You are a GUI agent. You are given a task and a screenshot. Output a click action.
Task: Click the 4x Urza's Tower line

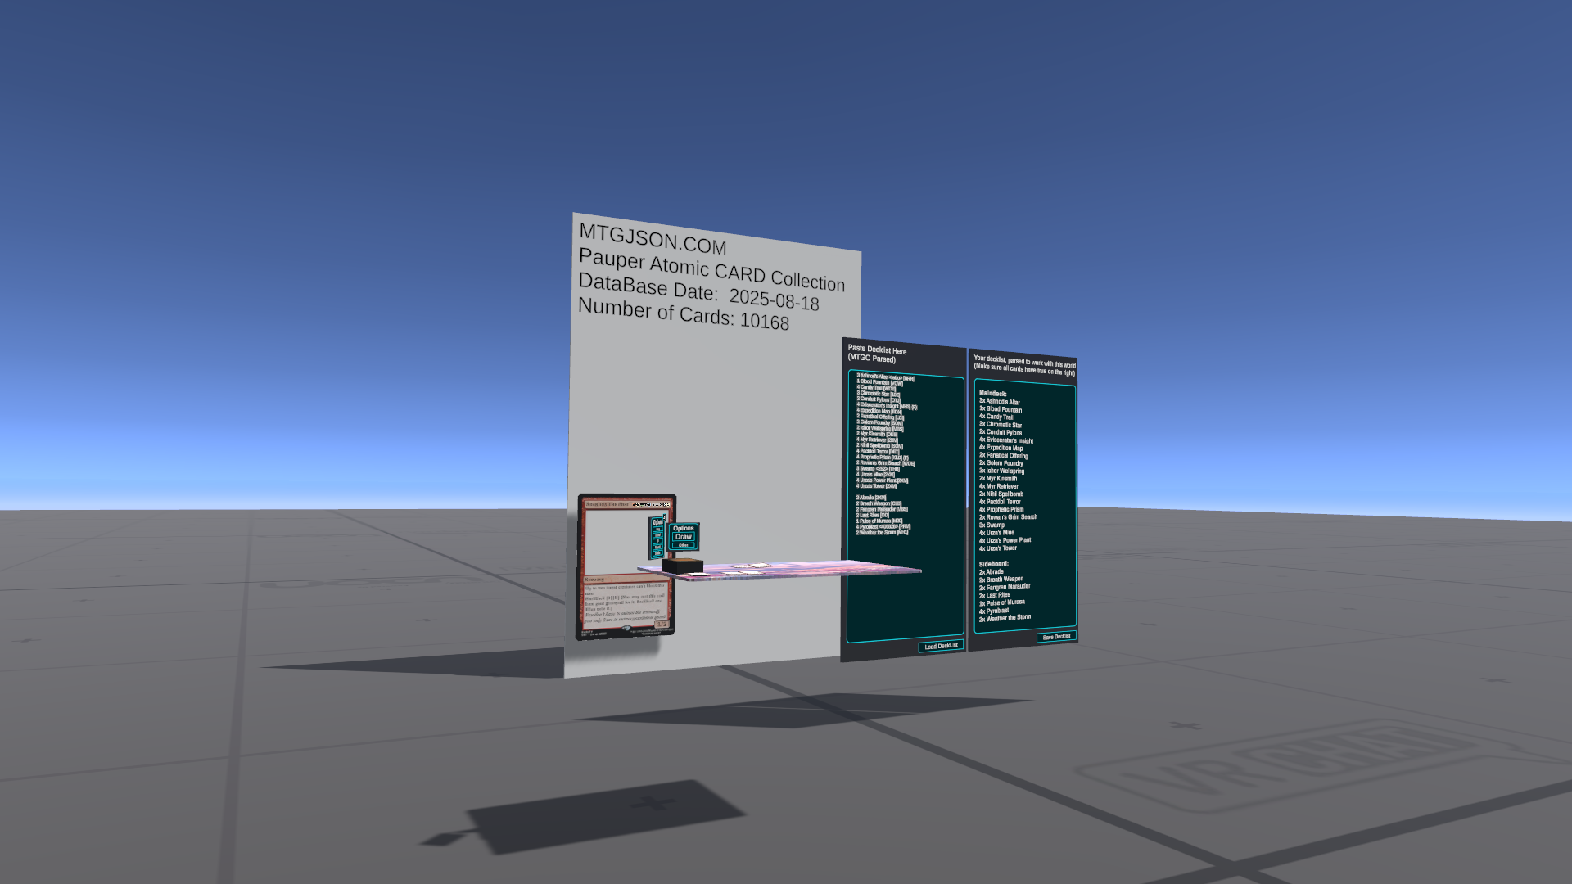click(998, 548)
